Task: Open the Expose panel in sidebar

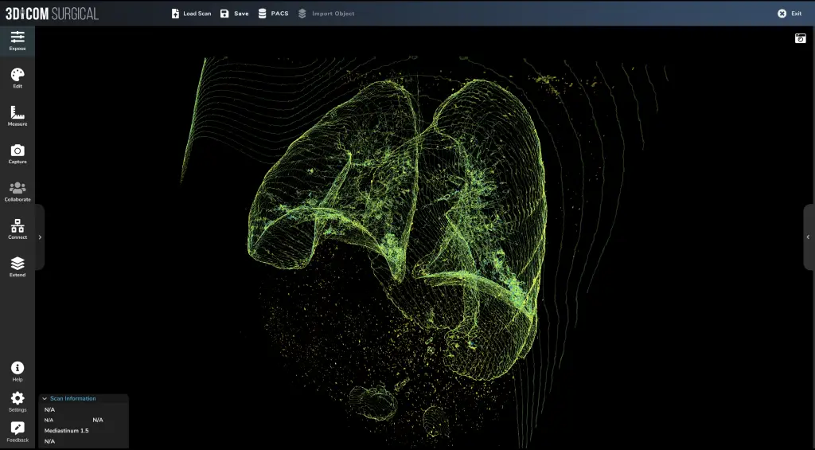Action: tap(18, 41)
